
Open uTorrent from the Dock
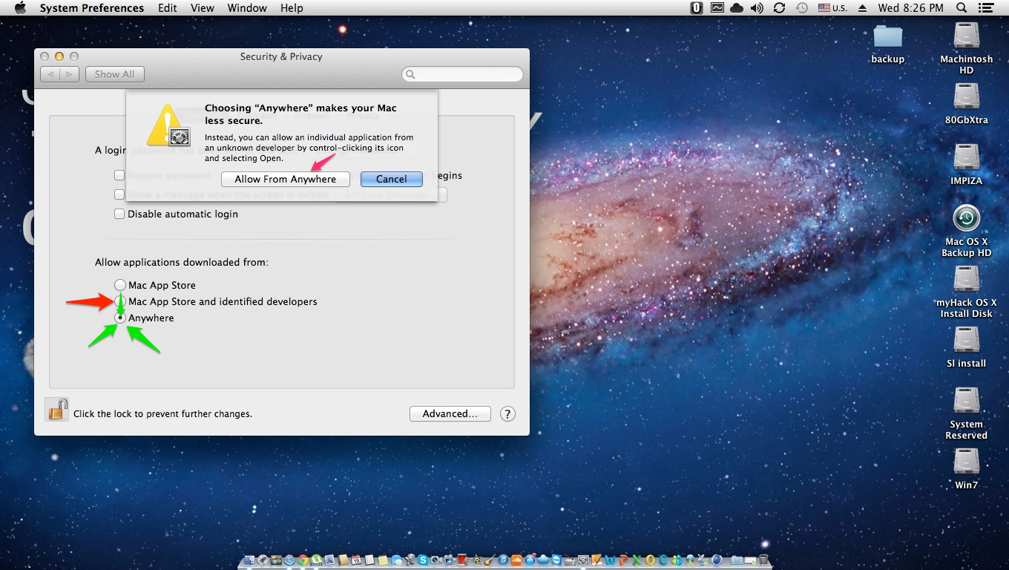pyautogui.click(x=317, y=560)
